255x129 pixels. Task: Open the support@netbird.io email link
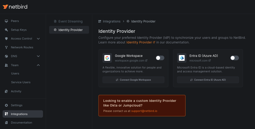(144, 111)
